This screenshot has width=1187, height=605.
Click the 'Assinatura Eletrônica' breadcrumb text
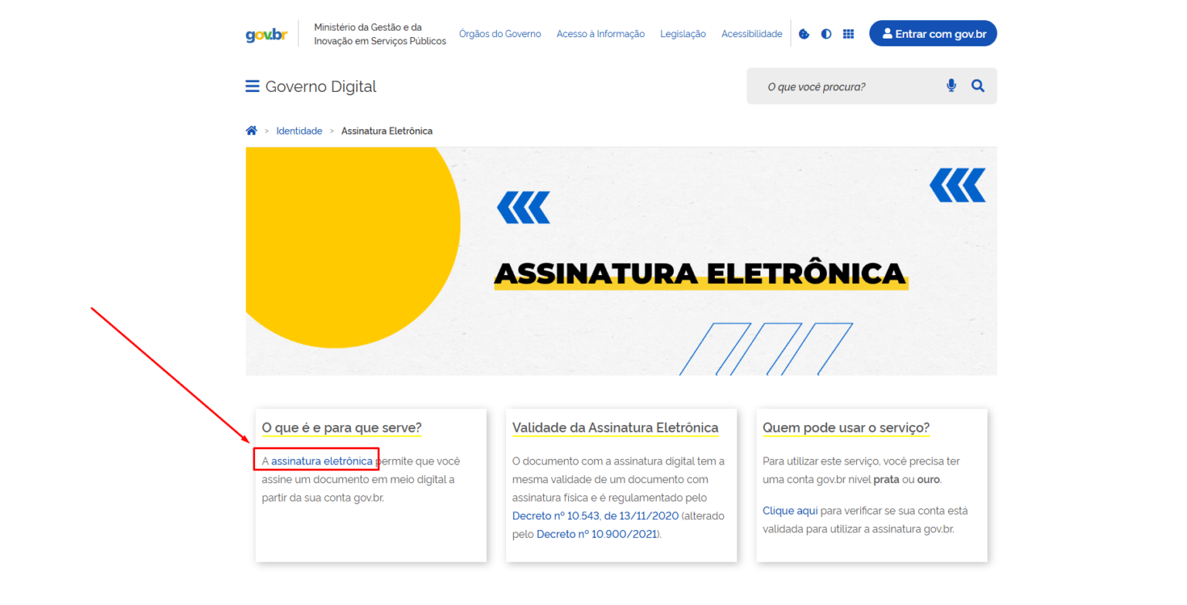click(x=387, y=131)
